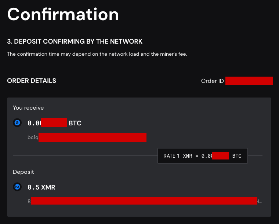Click the divider line between receive and deposit
This screenshot has height=224, width=279.
(85, 155)
